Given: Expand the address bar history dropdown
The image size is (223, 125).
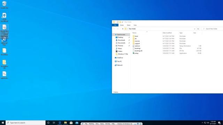Looking at the screenshot, I should tap(194, 29).
